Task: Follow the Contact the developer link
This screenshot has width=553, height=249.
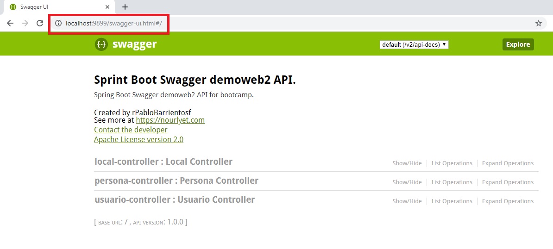Action: (x=131, y=130)
